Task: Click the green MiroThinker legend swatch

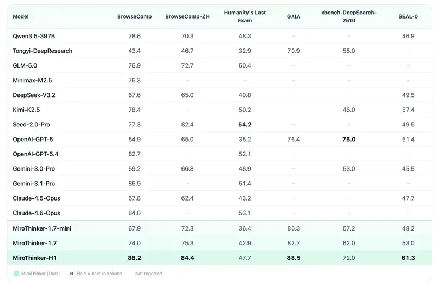Action: coord(17,274)
